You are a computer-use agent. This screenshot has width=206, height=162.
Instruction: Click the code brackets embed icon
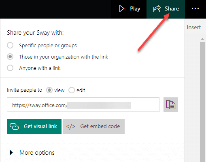click(70, 126)
